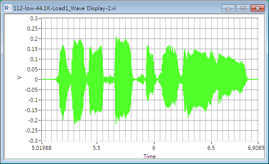Select the Y-axis label 0.05
This screenshot has width=269, height=164.
[32, 70]
